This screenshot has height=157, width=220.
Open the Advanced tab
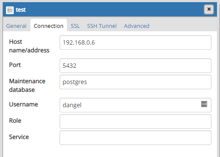click(137, 26)
